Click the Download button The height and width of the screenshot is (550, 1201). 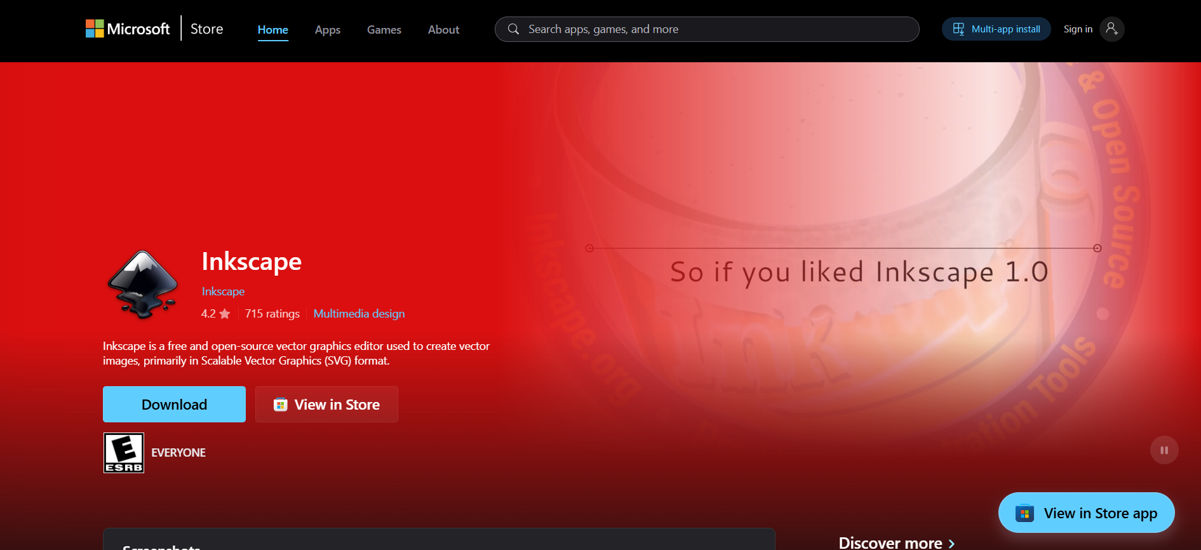(174, 405)
